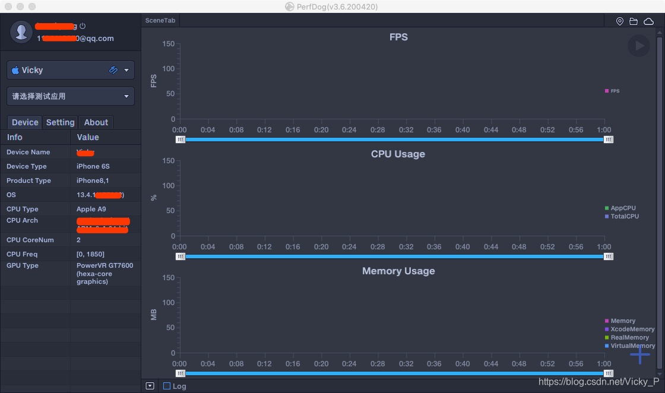Switch to the Setting tab

(60, 122)
